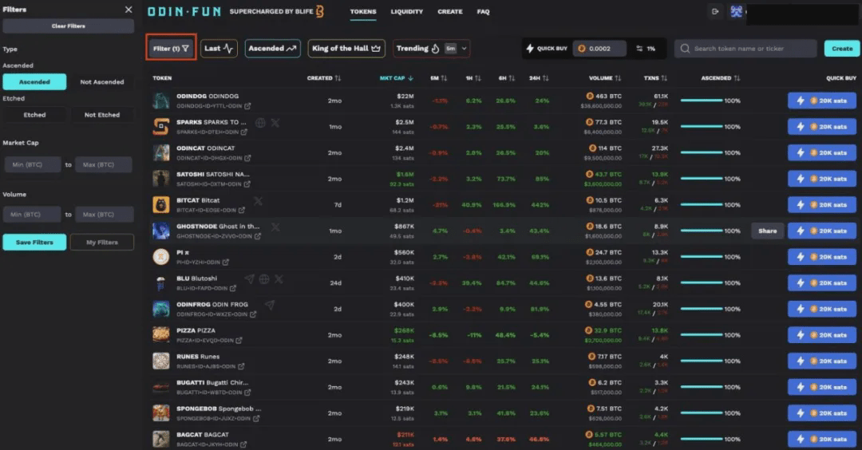Toggle the Ascended type filter
The height and width of the screenshot is (450, 862).
(34, 81)
